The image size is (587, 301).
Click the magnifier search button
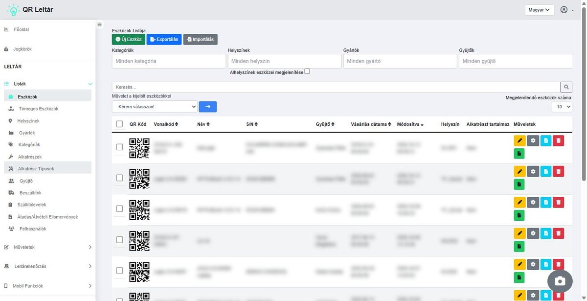(x=566, y=87)
